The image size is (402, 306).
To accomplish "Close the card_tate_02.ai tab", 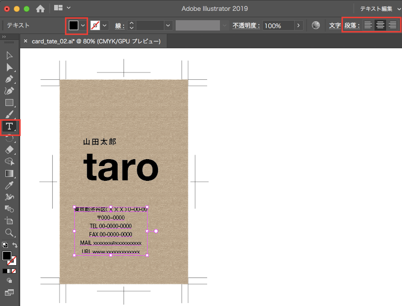I will click(26, 41).
